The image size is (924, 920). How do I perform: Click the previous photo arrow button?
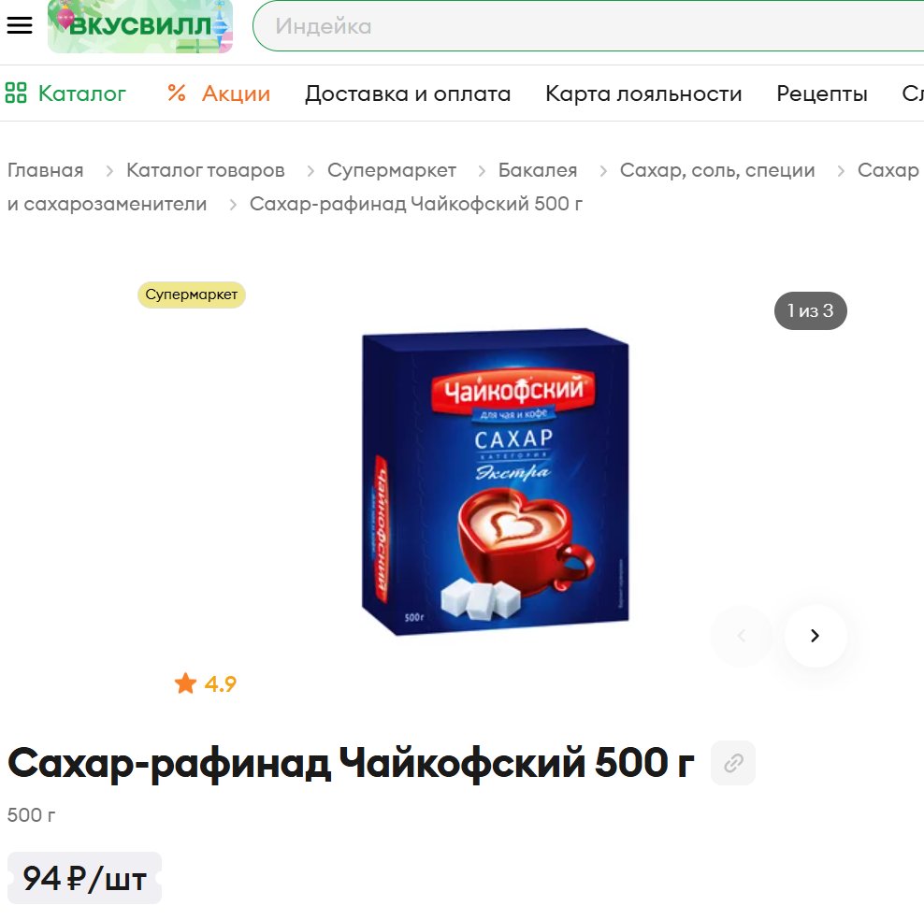point(742,636)
